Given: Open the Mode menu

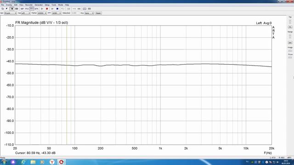Looking at the screenshot, I should (61, 5).
